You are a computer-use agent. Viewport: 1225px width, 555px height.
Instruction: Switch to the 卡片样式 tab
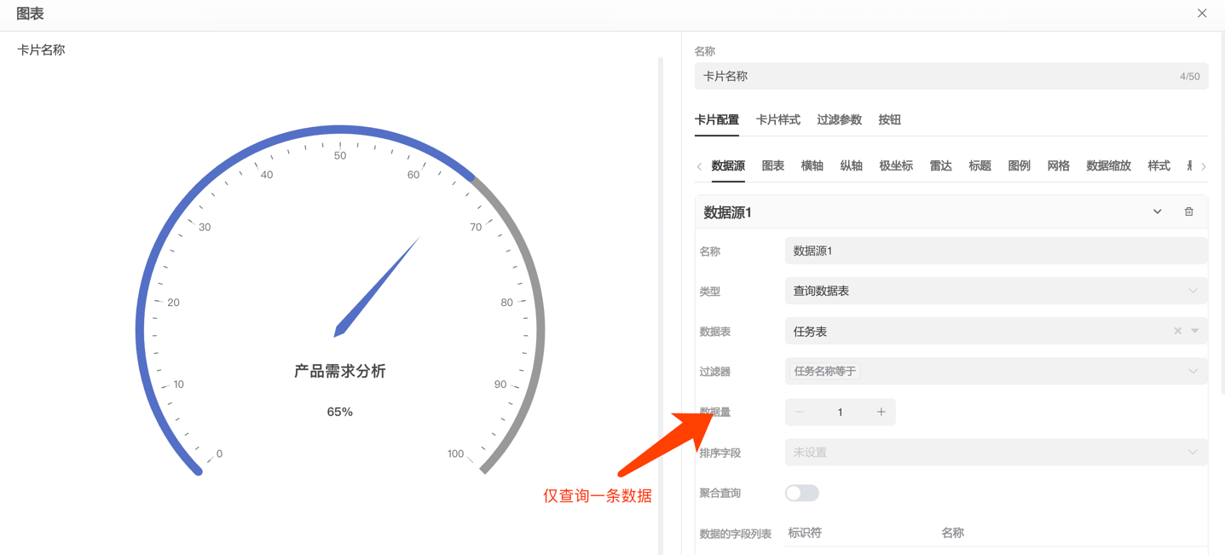coord(777,119)
